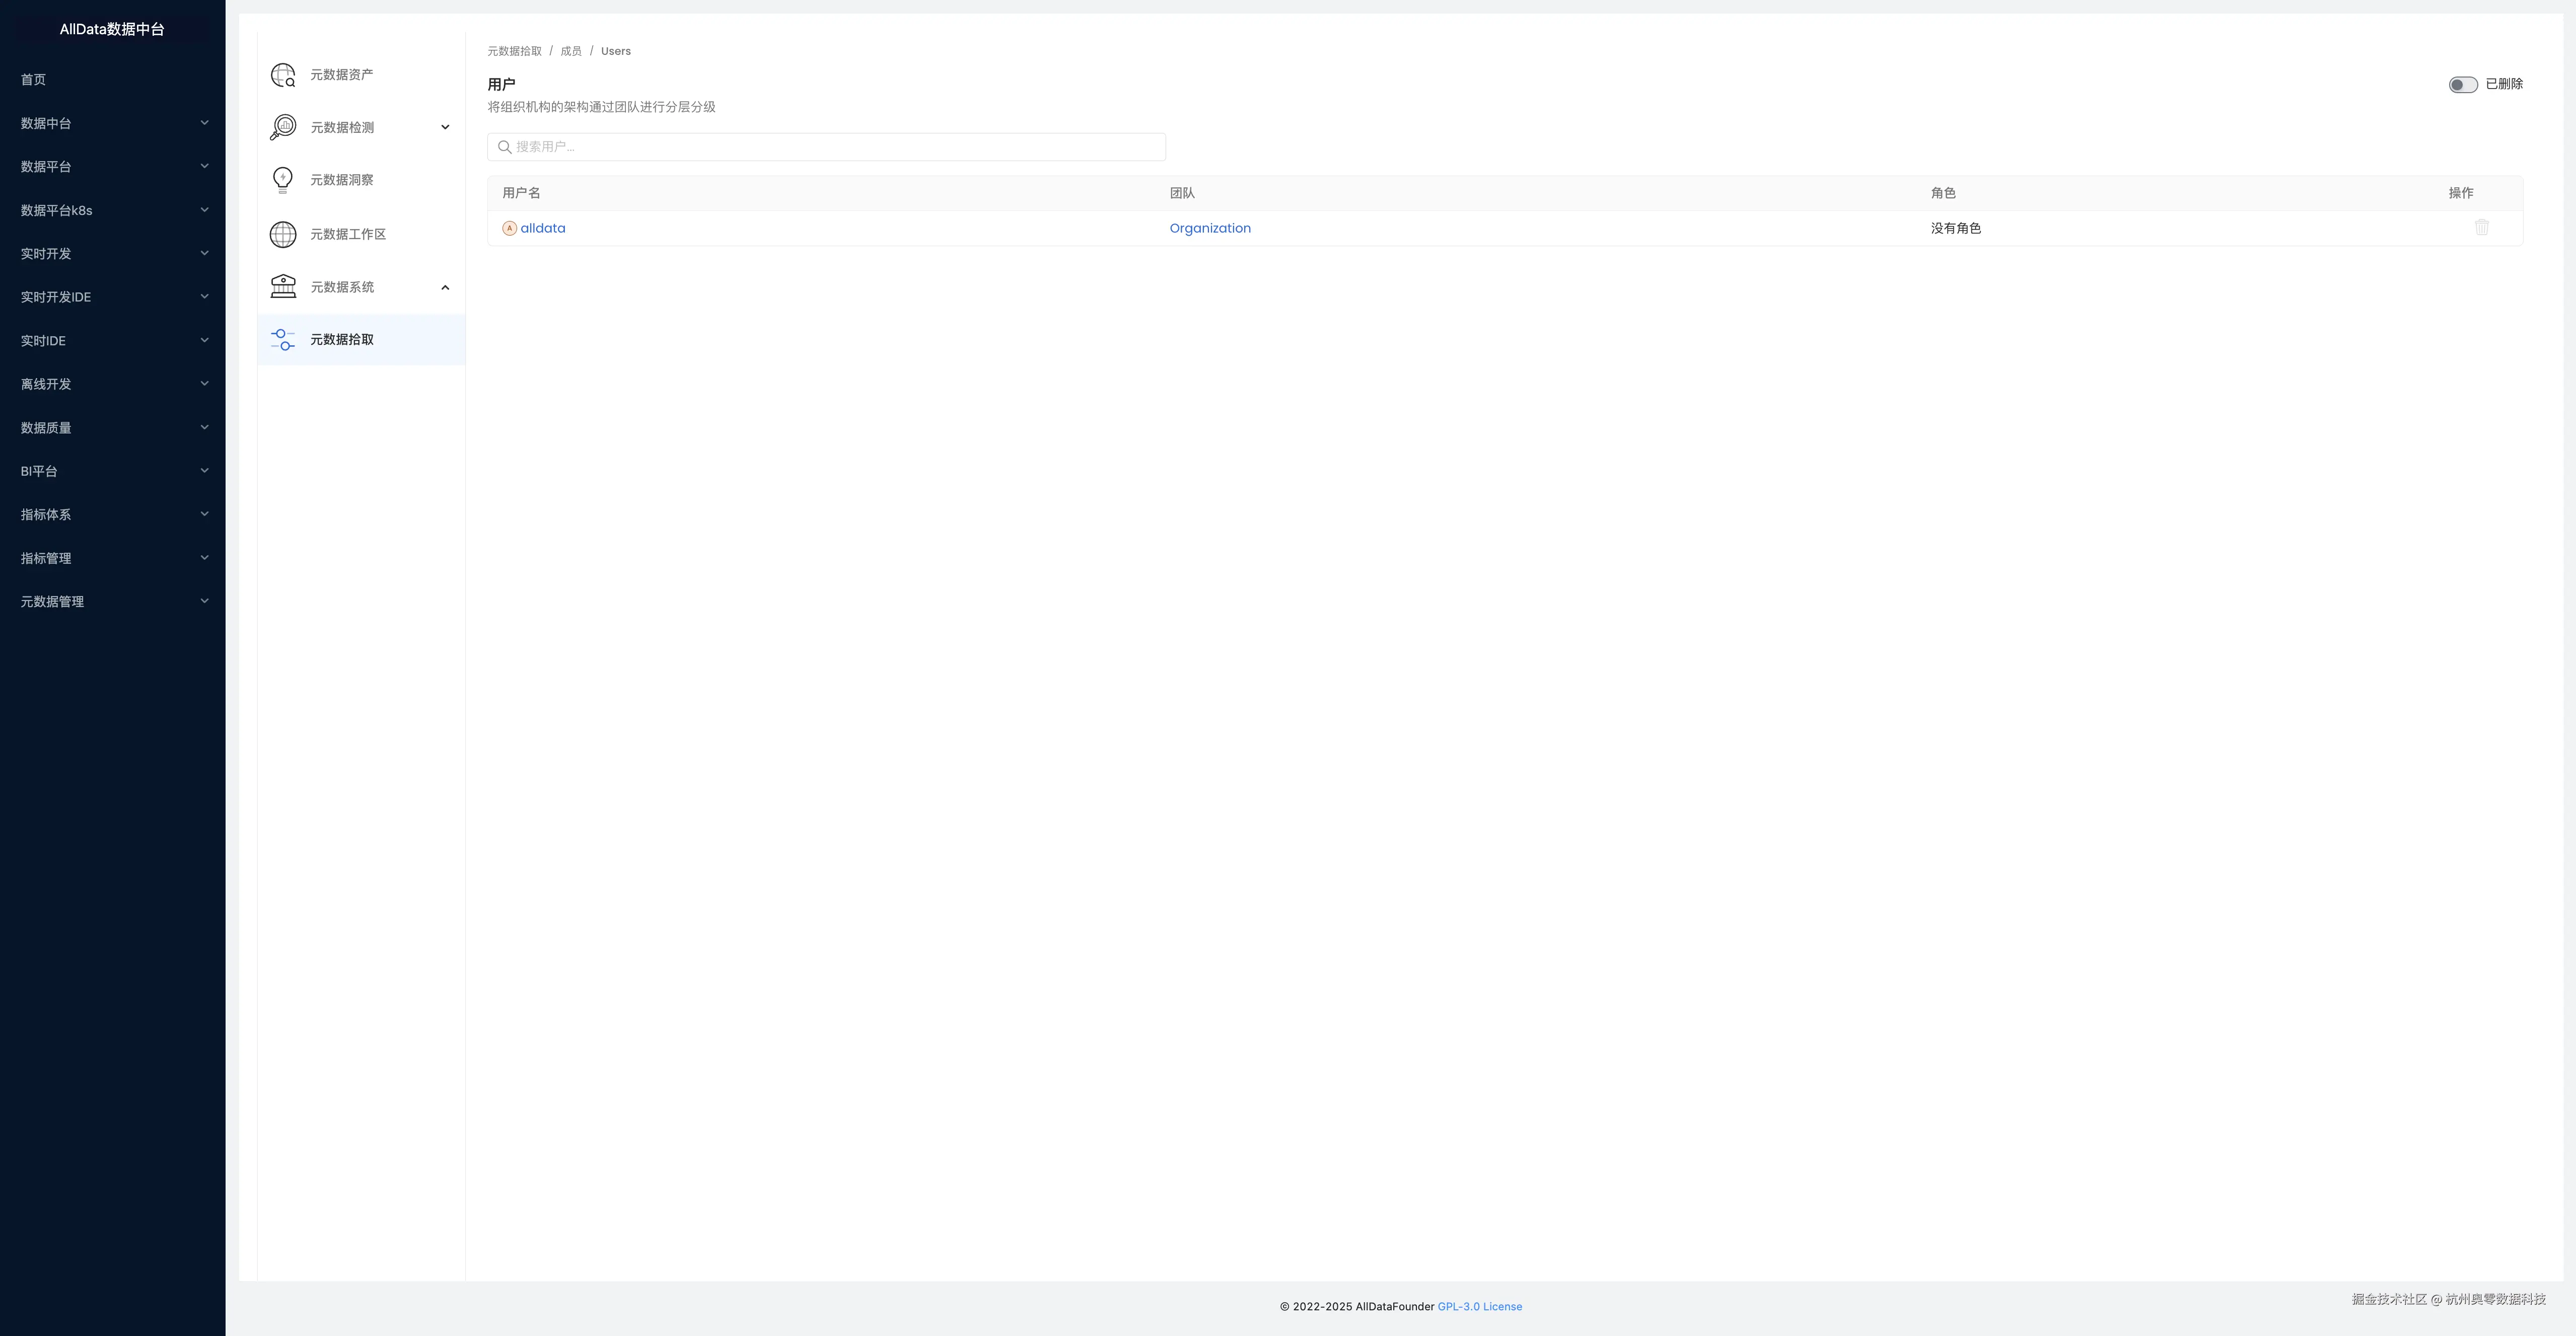Expand the 元数据检测 chevron
This screenshot has height=1336, width=2576.
[x=445, y=127]
